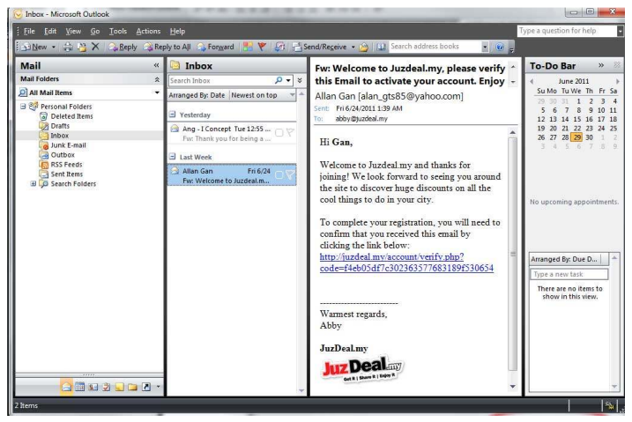Click the Search Inbox field
This screenshot has height=422, width=632.
(x=220, y=80)
